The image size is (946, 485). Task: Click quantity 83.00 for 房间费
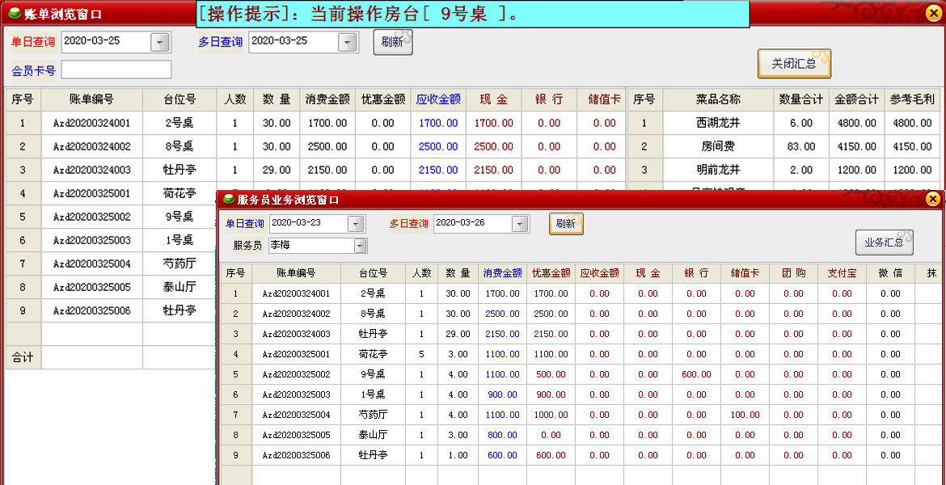pos(801,146)
